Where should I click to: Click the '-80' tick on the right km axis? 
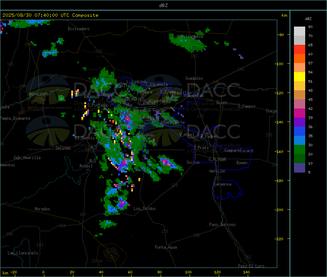tap(281, 35)
